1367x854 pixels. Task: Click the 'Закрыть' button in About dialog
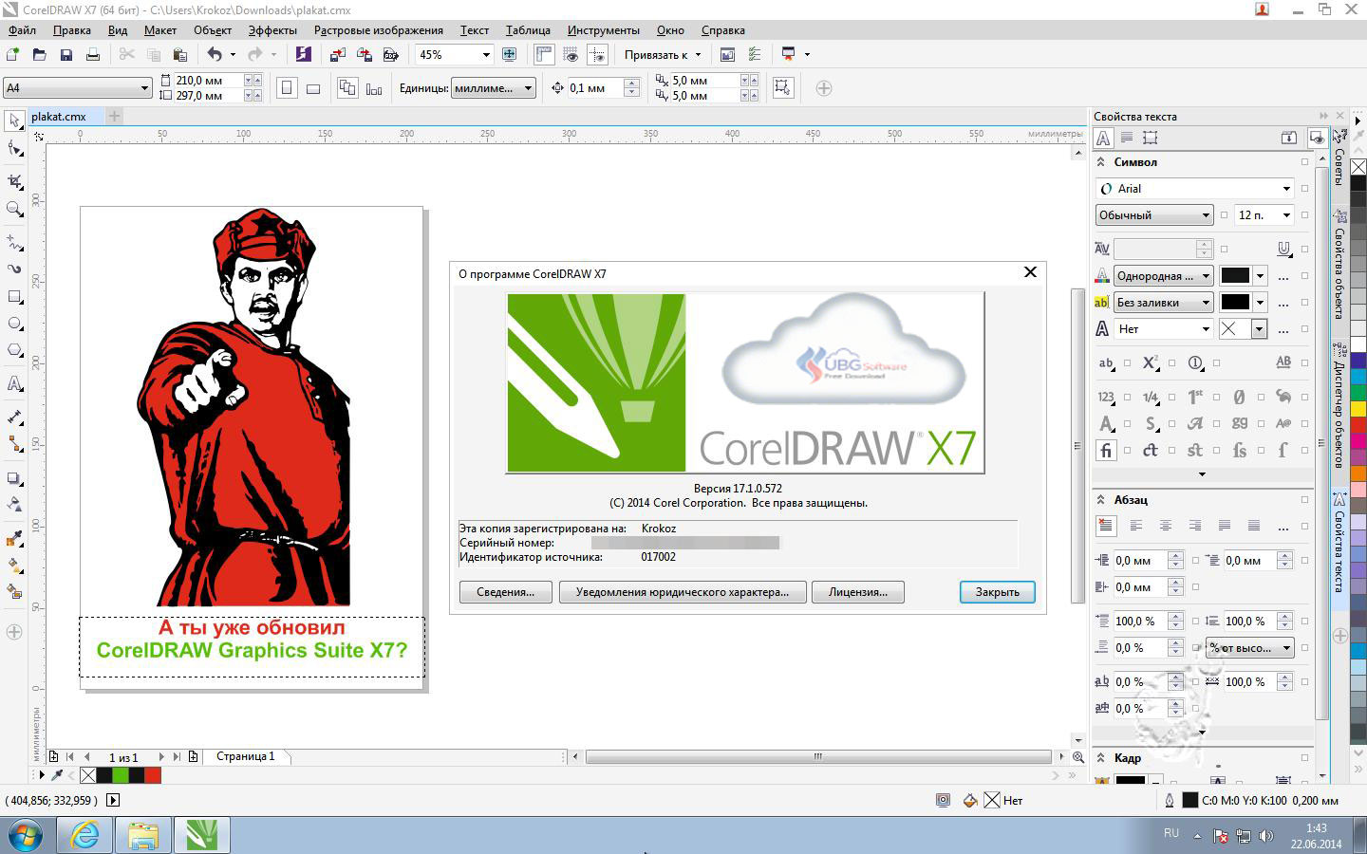[997, 592]
